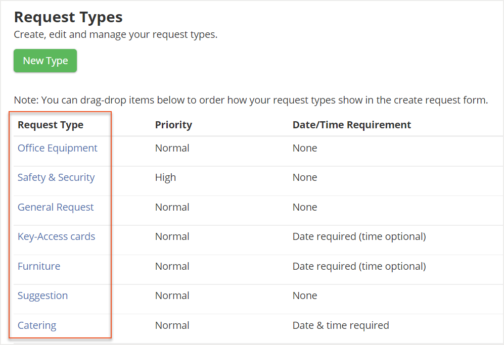The width and height of the screenshot is (504, 345).
Task: Open the Furniture request type
Action: coord(39,266)
